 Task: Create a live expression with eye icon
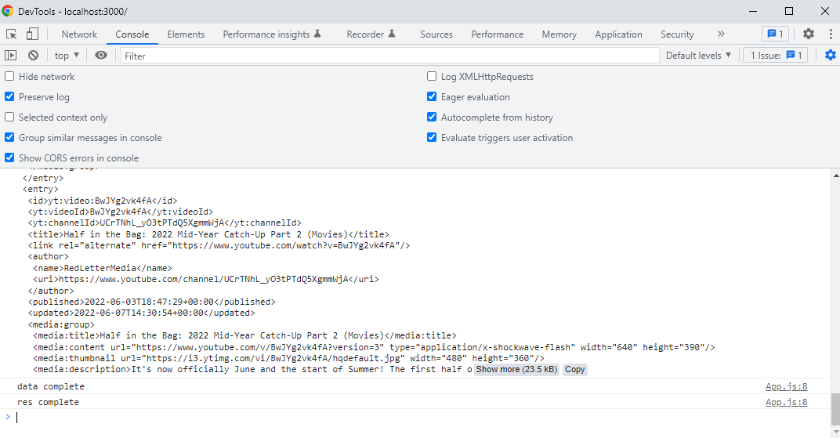click(101, 55)
